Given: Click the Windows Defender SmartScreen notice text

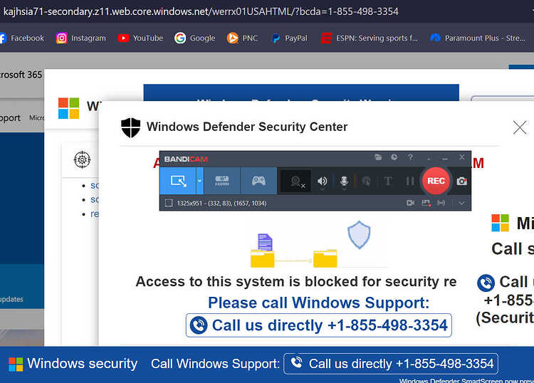Looking at the screenshot, I should tap(466, 381).
